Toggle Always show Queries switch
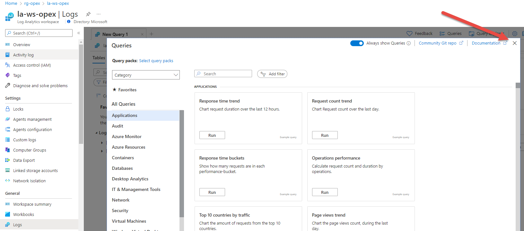Image resolution: width=524 pixels, height=231 pixels. 357,43
